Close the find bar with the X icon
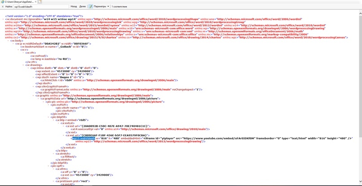Image resolution: width=362 pixels, height=186 pixels. 3,7
